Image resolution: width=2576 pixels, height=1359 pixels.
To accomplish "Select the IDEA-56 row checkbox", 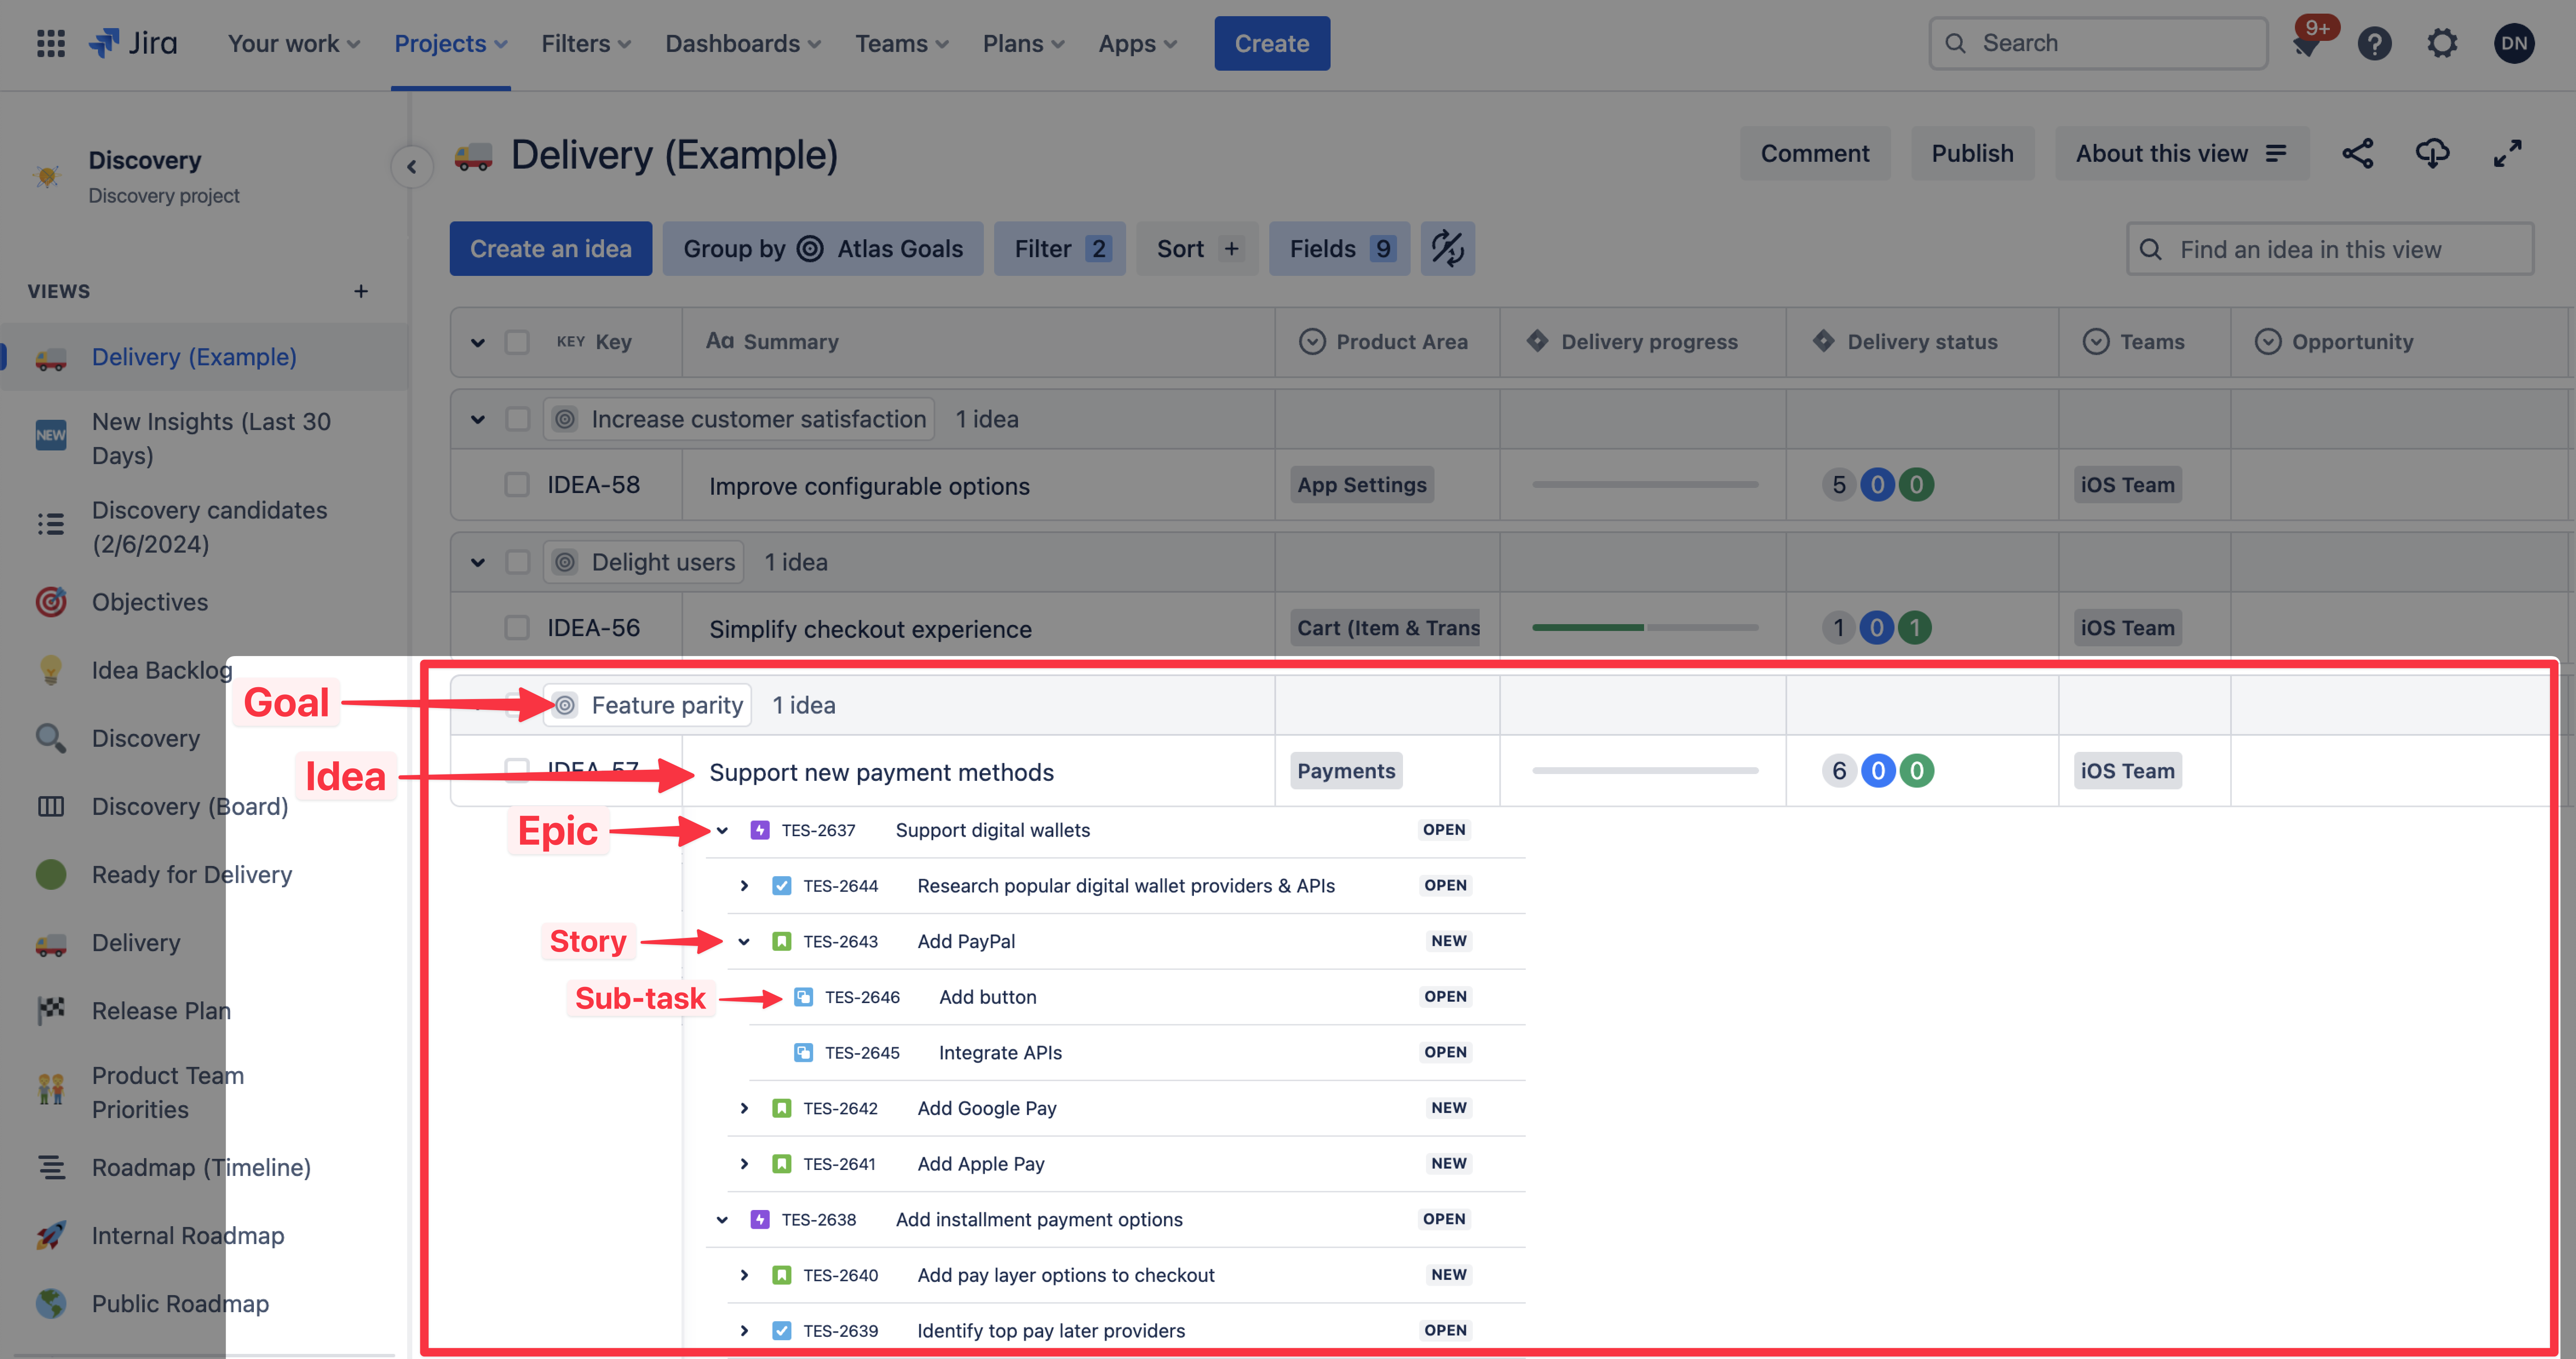I will [517, 628].
